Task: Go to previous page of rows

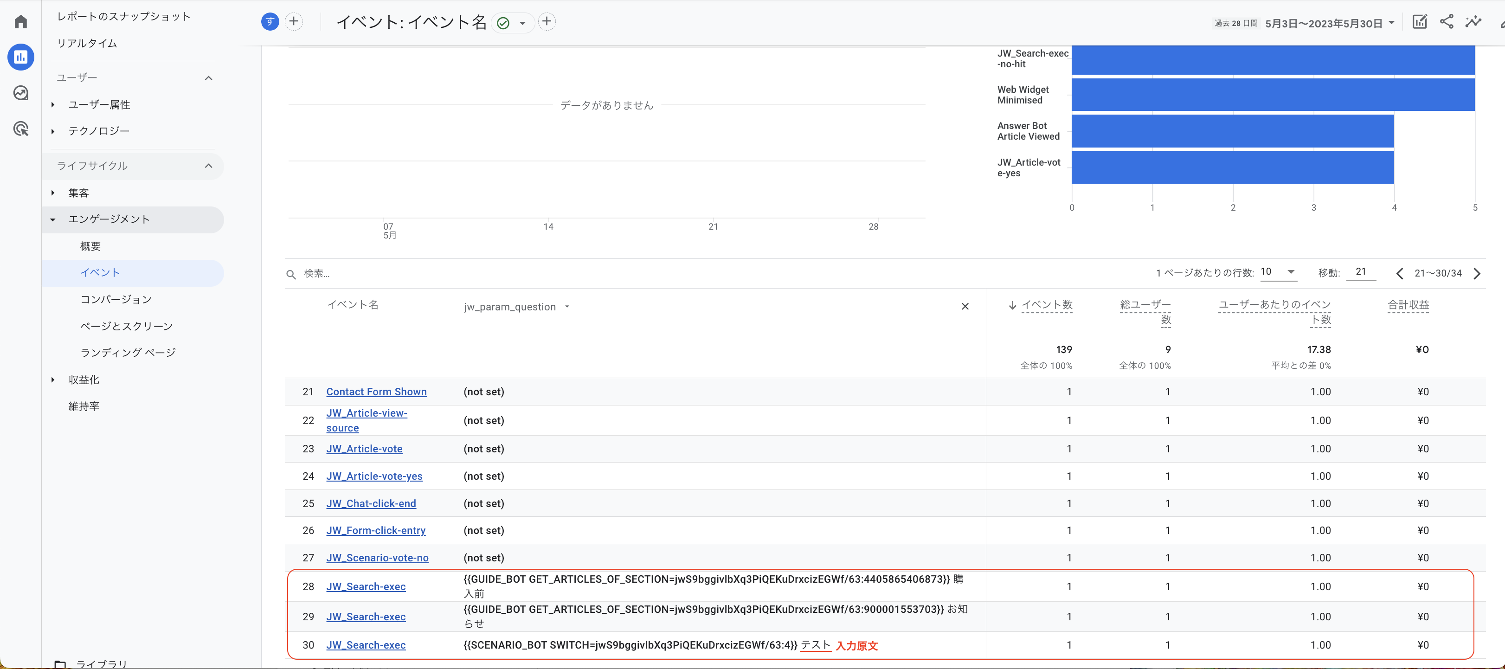Action: click(1399, 273)
